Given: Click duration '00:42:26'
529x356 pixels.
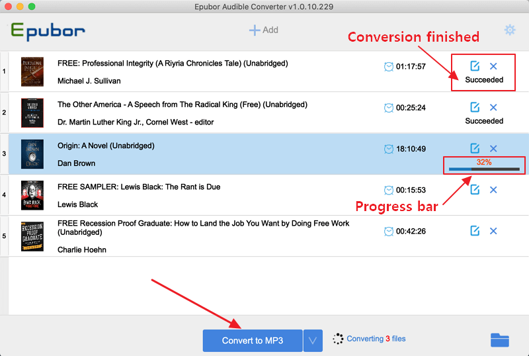Looking at the screenshot, I should (x=411, y=232).
